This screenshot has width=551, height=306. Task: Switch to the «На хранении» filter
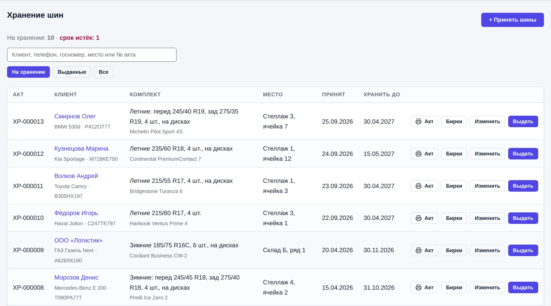[x=28, y=72]
